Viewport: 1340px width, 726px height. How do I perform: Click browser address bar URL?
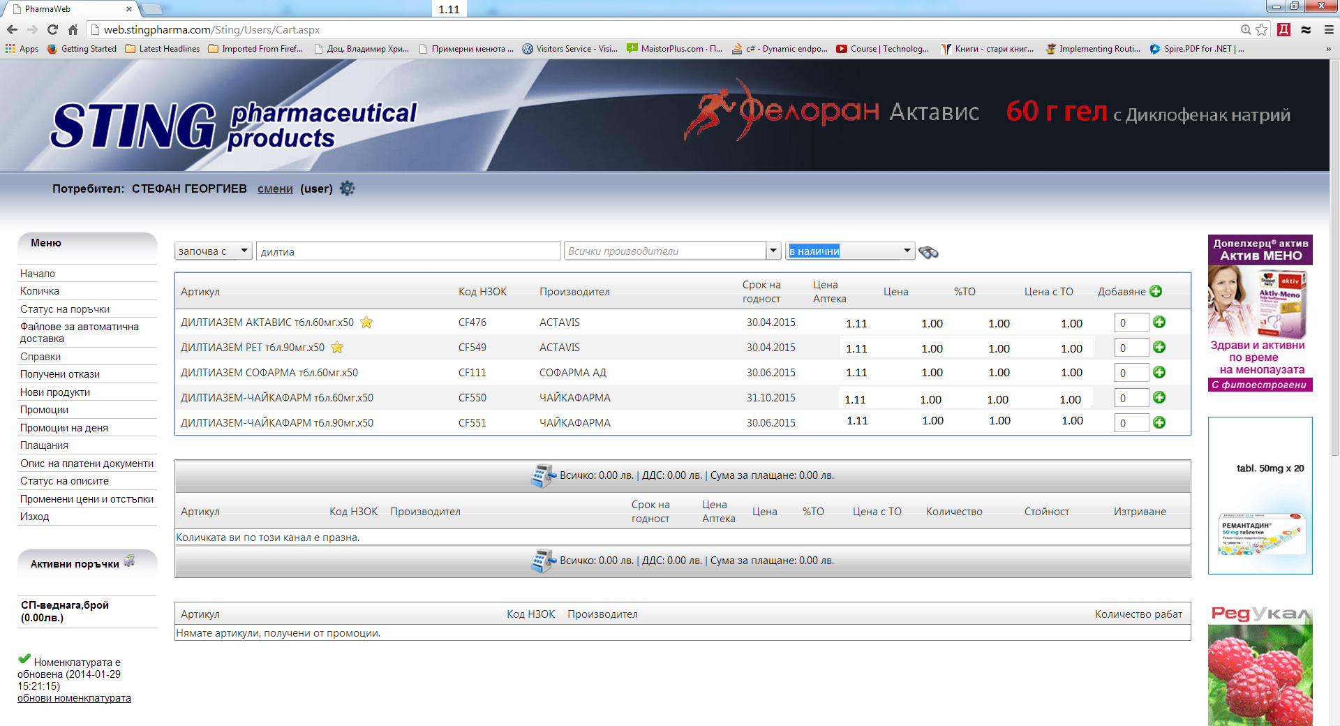click(211, 29)
